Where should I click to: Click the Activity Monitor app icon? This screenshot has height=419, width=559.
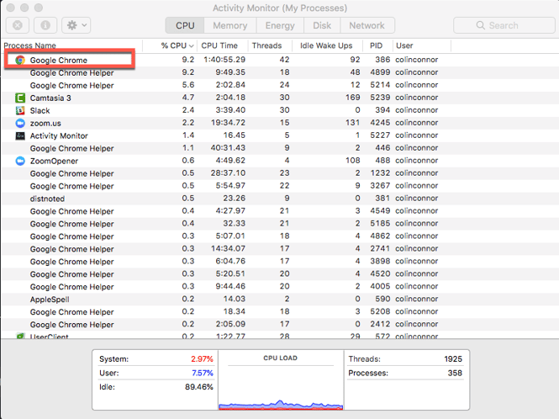coord(20,135)
